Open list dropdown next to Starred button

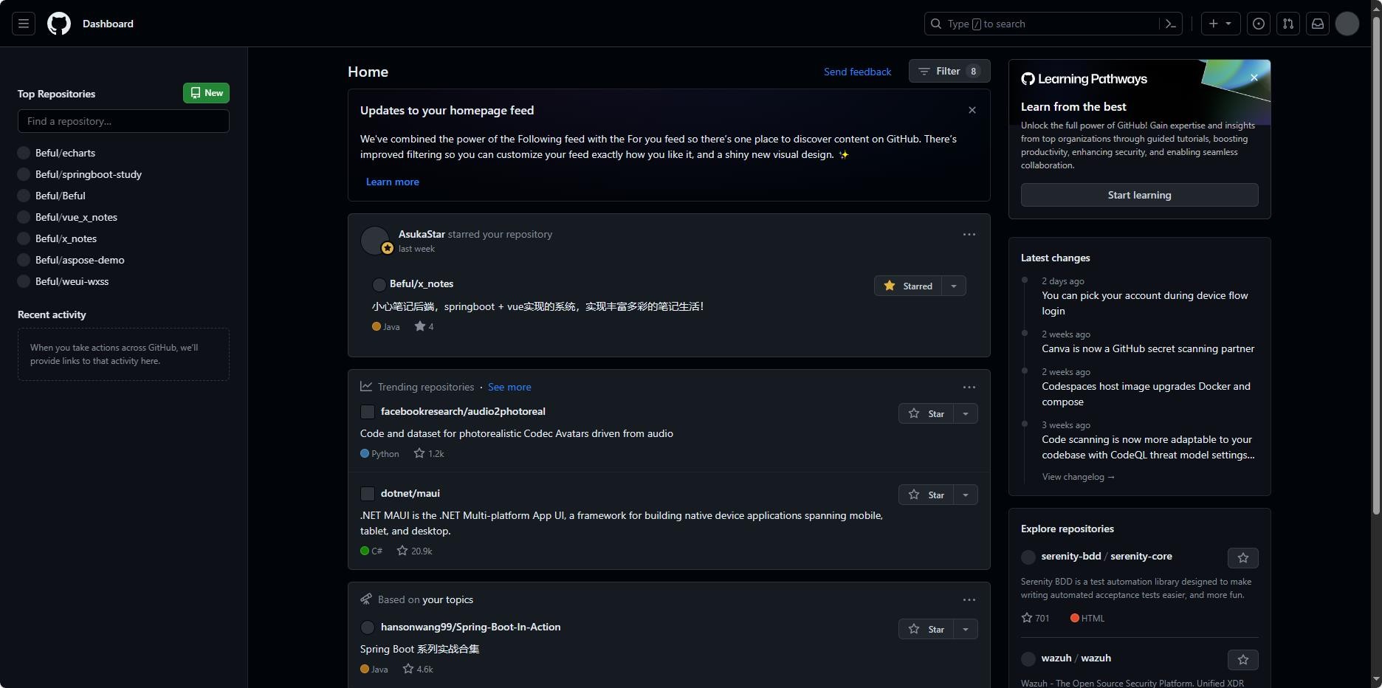[x=954, y=286]
